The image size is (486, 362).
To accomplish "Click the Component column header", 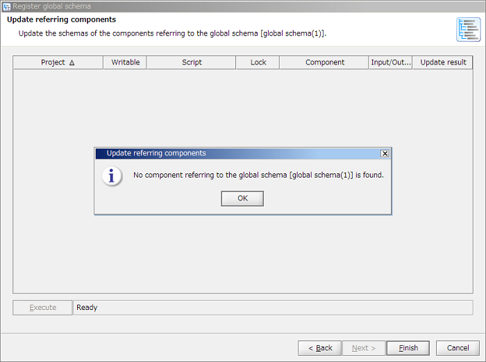I will pyautogui.click(x=324, y=62).
